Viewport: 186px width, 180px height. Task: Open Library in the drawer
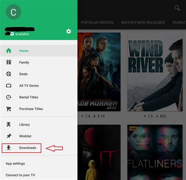click(x=38, y=125)
